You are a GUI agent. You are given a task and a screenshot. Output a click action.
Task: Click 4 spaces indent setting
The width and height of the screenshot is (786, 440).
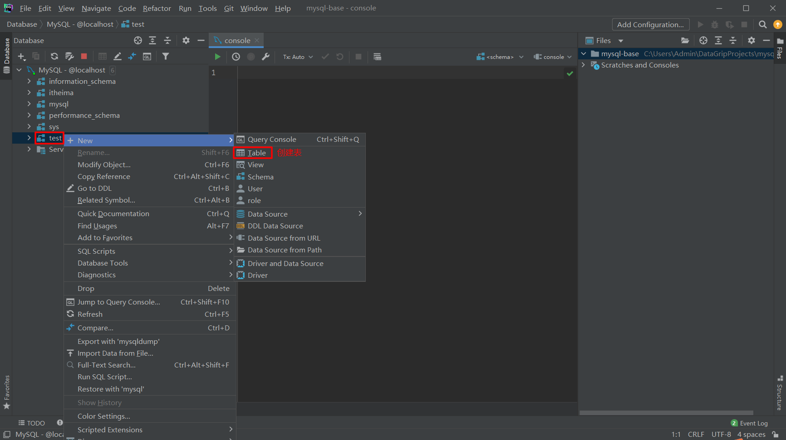point(752,435)
